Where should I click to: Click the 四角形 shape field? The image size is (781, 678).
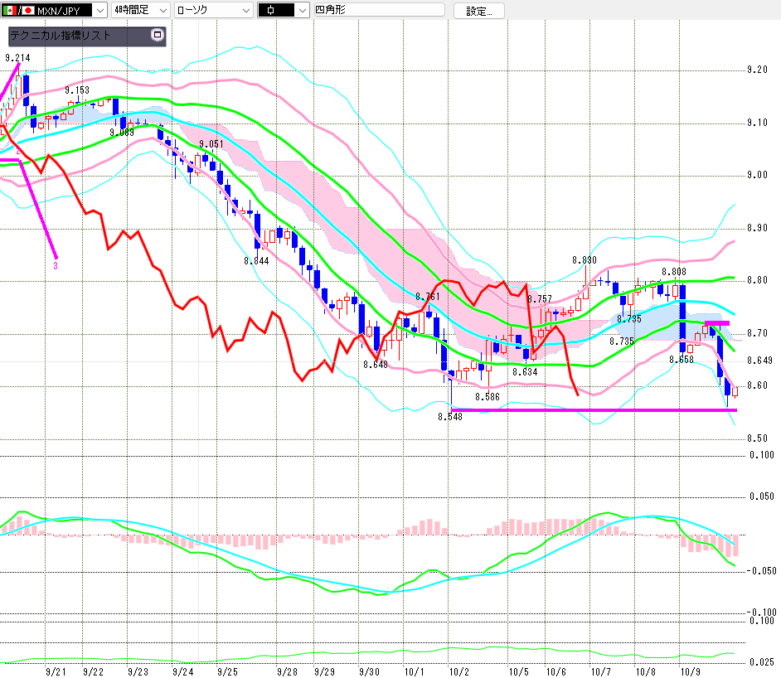coord(379,10)
